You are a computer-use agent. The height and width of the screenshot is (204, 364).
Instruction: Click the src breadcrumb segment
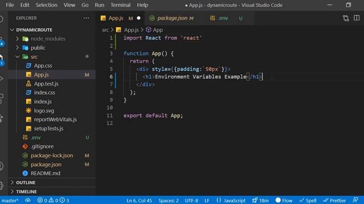tap(105, 30)
